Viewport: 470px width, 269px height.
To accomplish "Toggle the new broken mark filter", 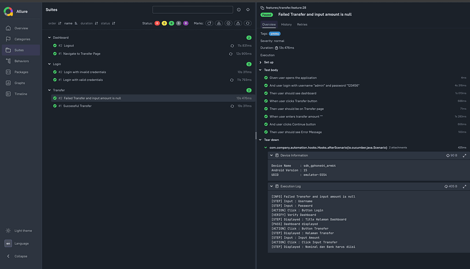I will (x=238, y=23).
